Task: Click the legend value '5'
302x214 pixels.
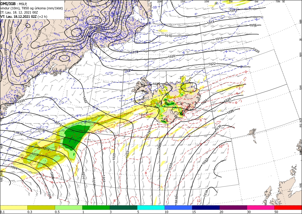Action: coord(138,212)
